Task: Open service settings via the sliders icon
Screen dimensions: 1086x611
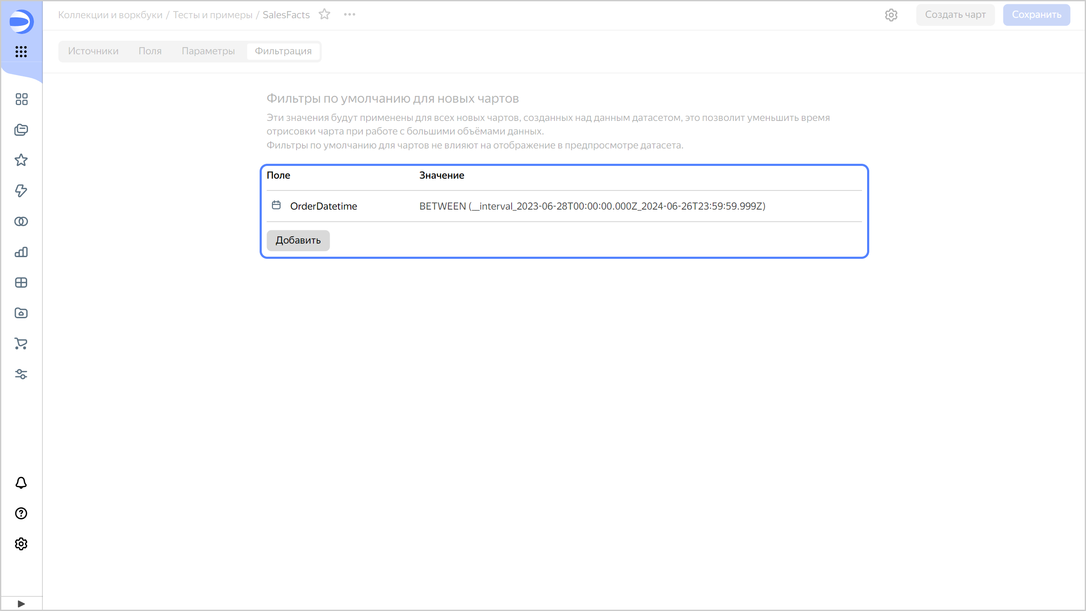Action: (x=21, y=374)
